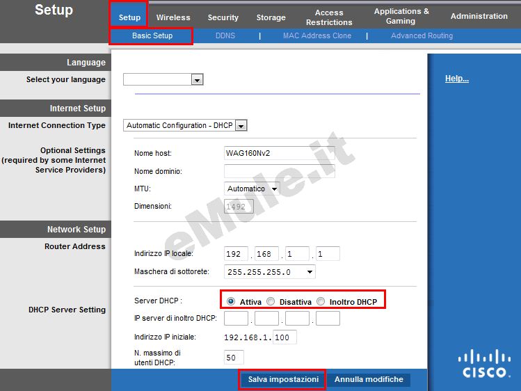This screenshot has height=391, width=521.
Task: Go to the DDNS sub-tab
Action: pyautogui.click(x=225, y=35)
